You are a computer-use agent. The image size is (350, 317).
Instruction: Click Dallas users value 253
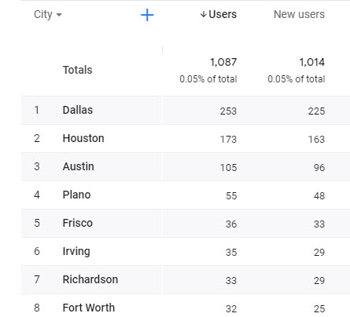(228, 111)
